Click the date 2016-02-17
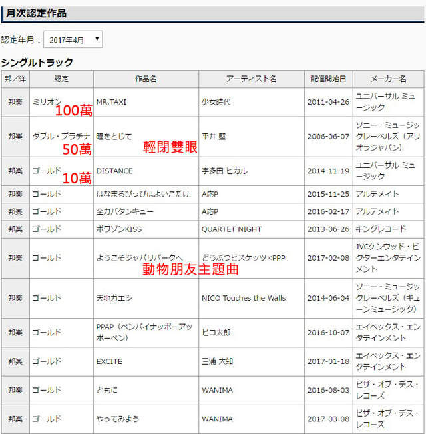Screen dimensions: 426x434 [x=328, y=212]
